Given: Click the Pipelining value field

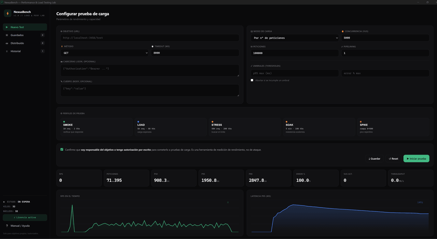Looking at the screenshot, I should click(385, 53).
